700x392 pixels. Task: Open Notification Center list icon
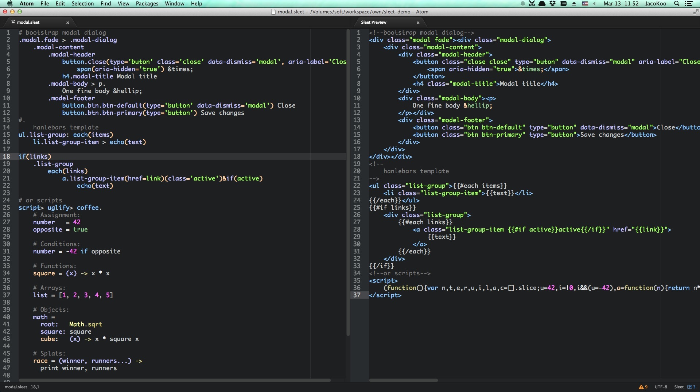click(x=689, y=4)
